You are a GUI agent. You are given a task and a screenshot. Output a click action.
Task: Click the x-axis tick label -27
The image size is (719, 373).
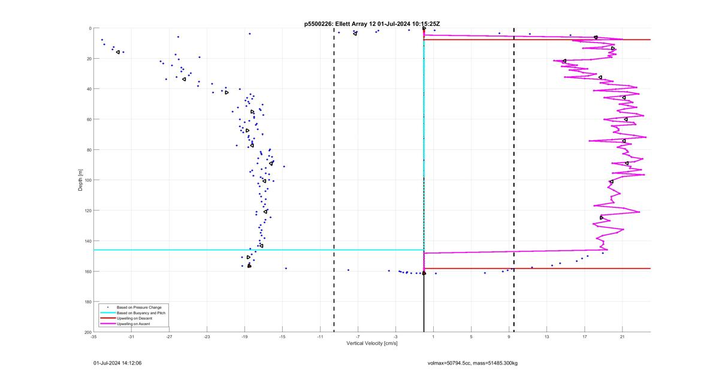coord(169,337)
